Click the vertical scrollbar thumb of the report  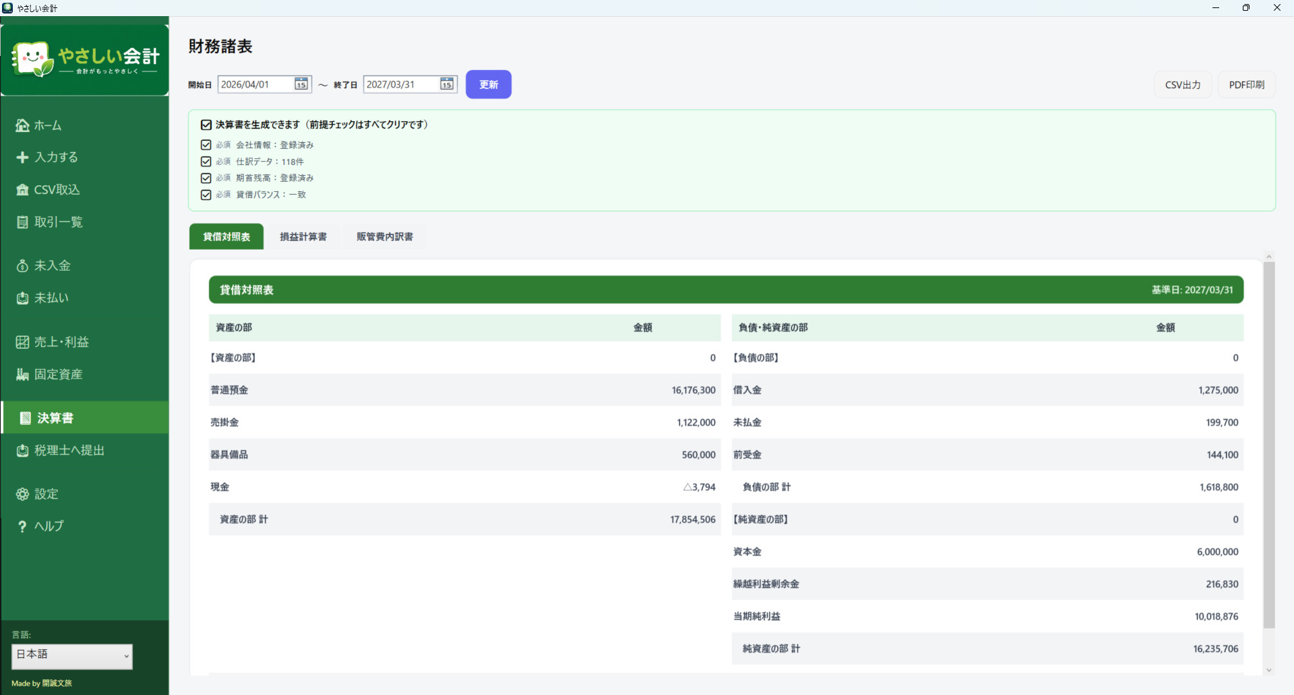tap(1269, 444)
